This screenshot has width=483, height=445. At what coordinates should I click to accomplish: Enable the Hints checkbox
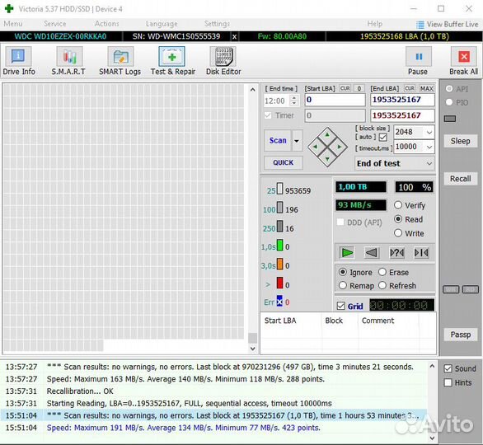(448, 382)
